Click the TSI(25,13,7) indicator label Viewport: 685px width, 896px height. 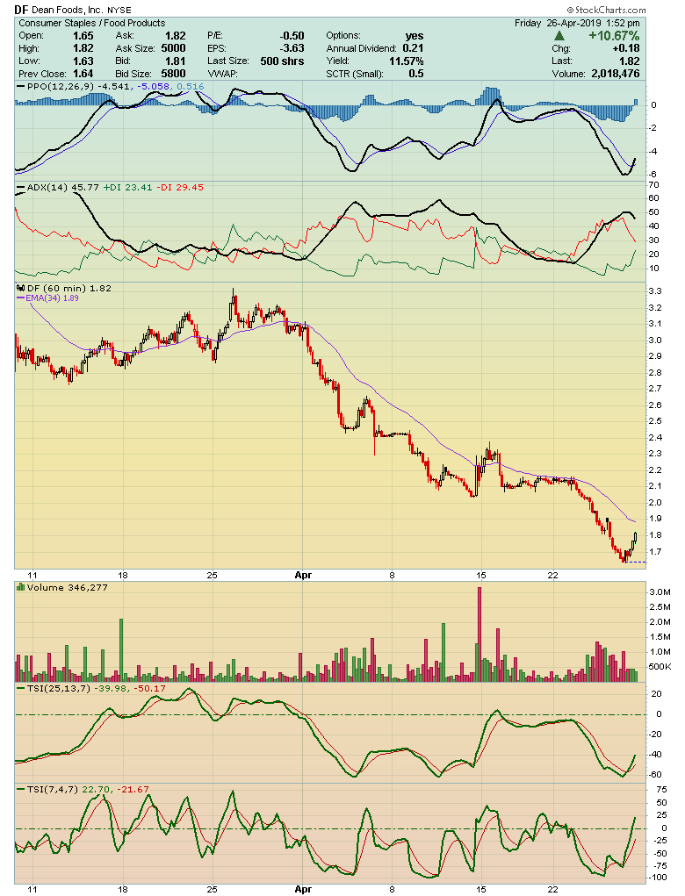[x=58, y=689]
